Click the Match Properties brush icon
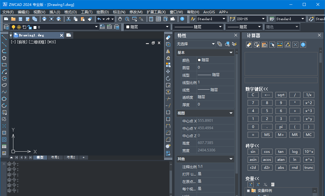The image size is (325, 196). pyautogui.click(x=90, y=19)
